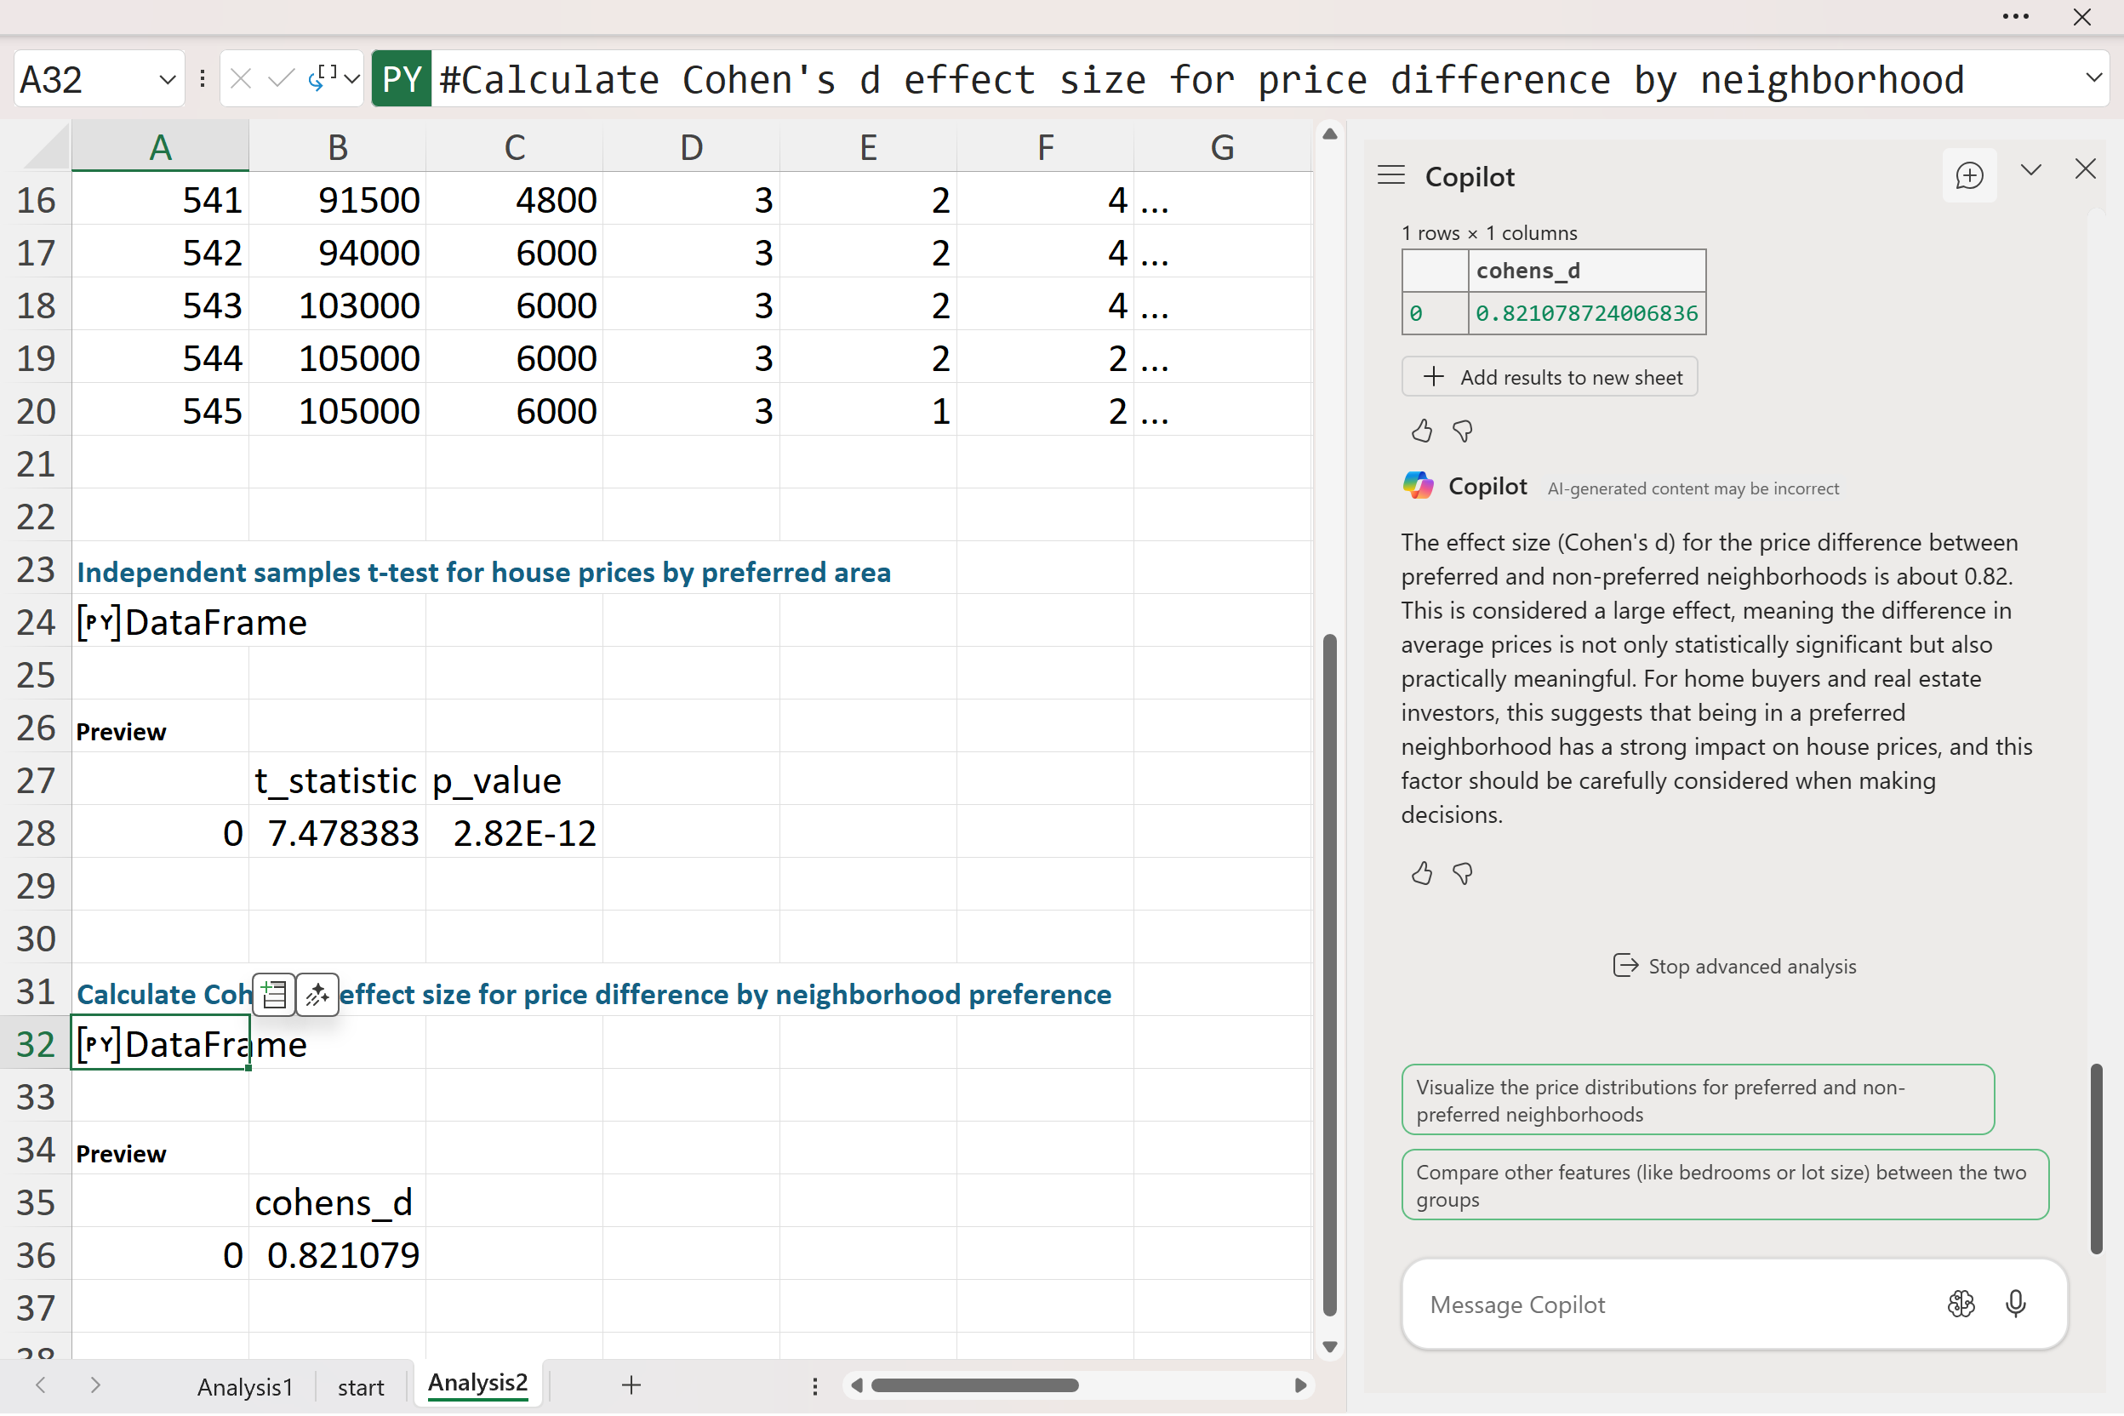
Task: Click the Message Copilot input field
Action: pyautogui.click(x=1670, y=1304)
